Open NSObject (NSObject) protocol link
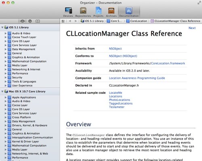202x161 pixels. click(123, 56)
